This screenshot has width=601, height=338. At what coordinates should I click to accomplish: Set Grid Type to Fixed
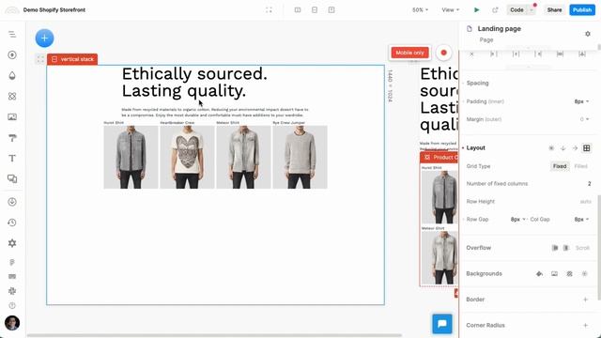coord(560,166)
